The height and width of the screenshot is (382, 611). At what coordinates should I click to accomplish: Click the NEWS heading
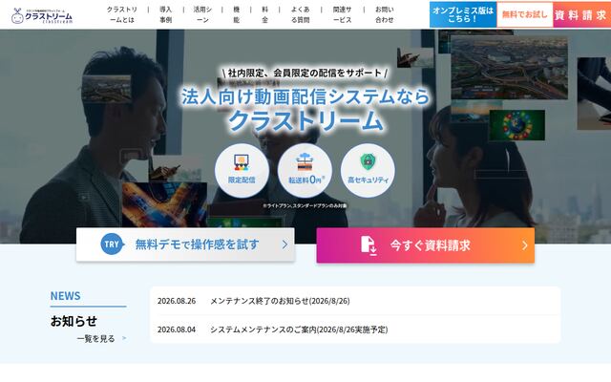point(66,296)
